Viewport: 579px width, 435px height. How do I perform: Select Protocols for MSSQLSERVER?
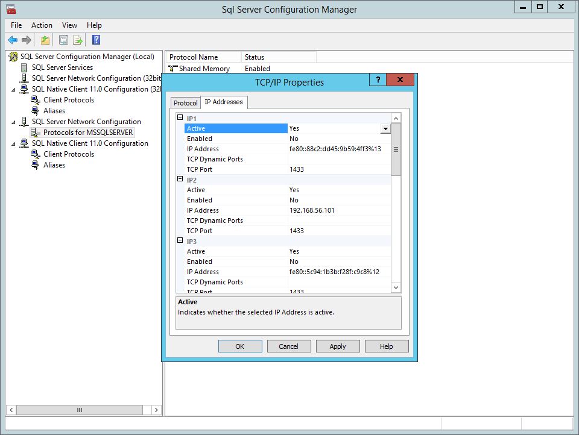pyautogui.click(x=88, y=133)
